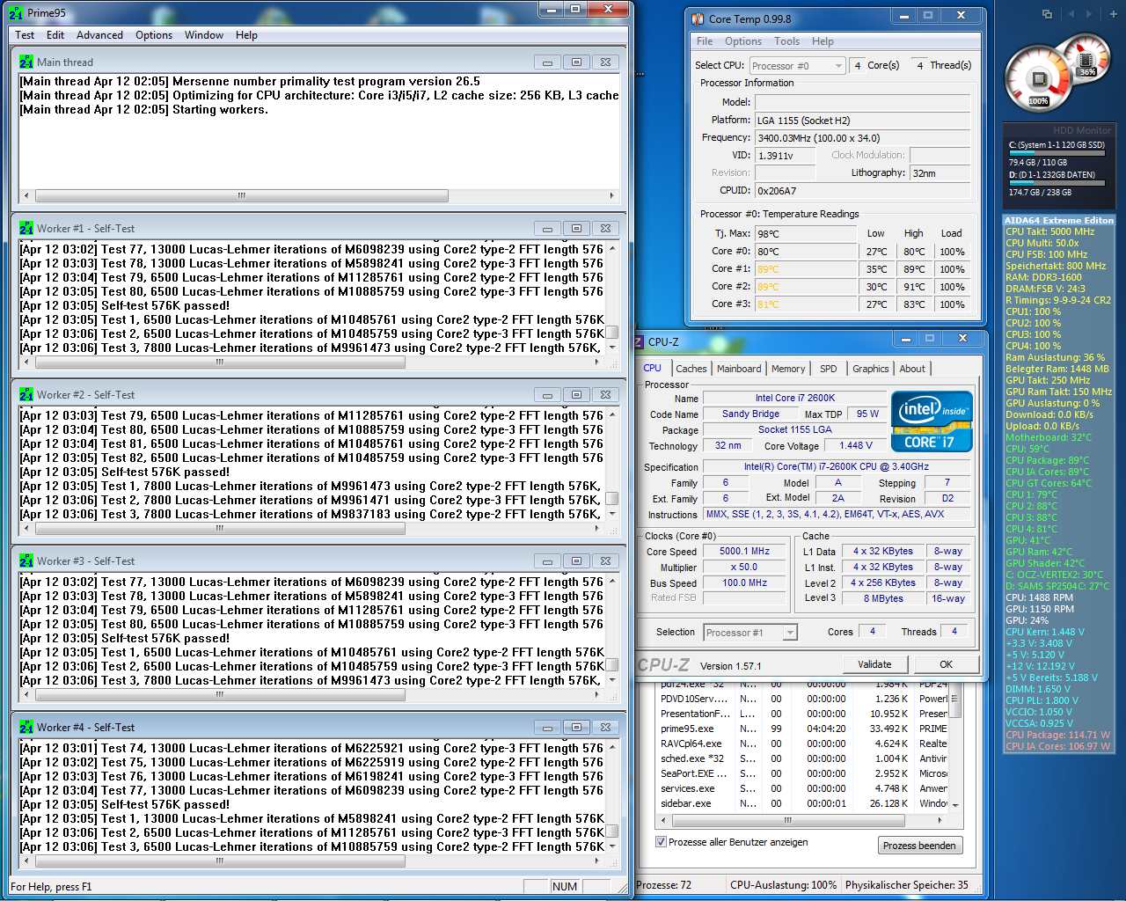Click the Intel Core i7 inside logo
This screenshot has width=1126, height=901.
[932, 421]
